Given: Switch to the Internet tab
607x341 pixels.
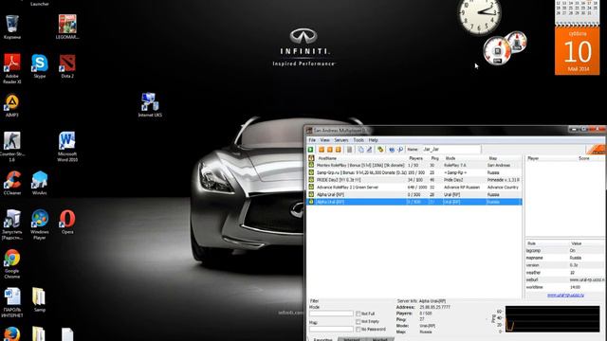Looking at the screenshot, I should (x=352, y=339).
